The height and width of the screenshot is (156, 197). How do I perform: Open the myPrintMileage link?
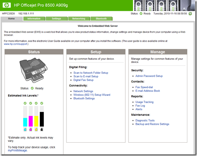pyautogui.click(x=17, y=150)
